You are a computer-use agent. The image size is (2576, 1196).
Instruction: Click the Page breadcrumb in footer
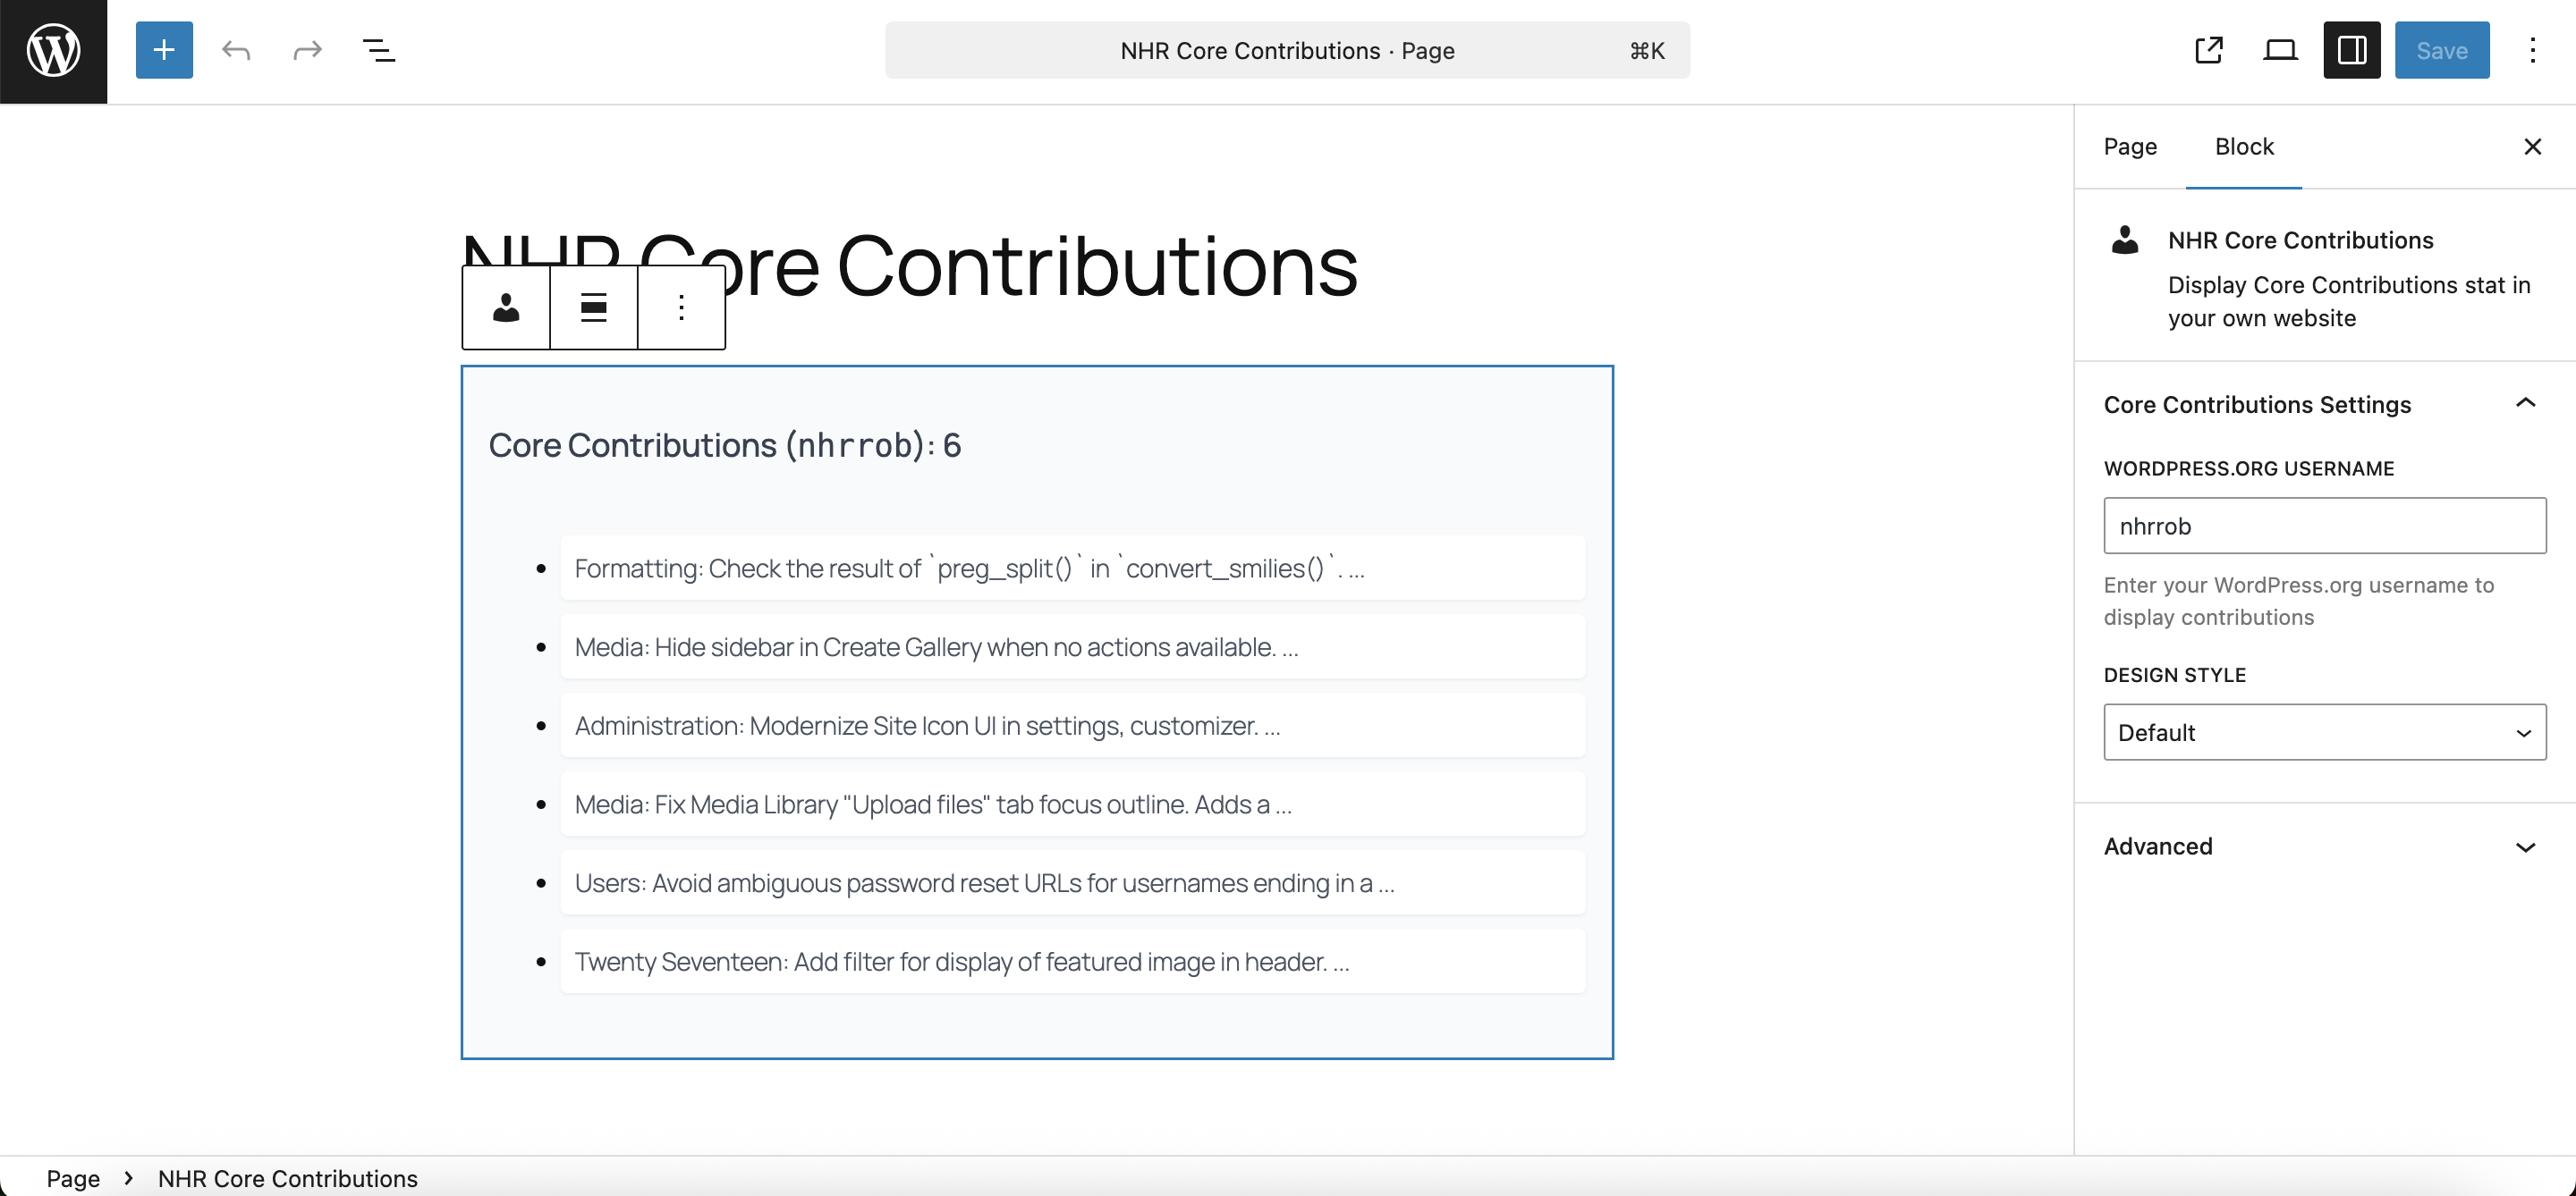[x=73, y=1178]
